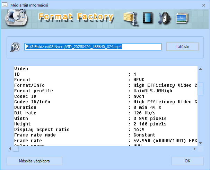
Task: Click the file path input field
Action: coord(93,47)
